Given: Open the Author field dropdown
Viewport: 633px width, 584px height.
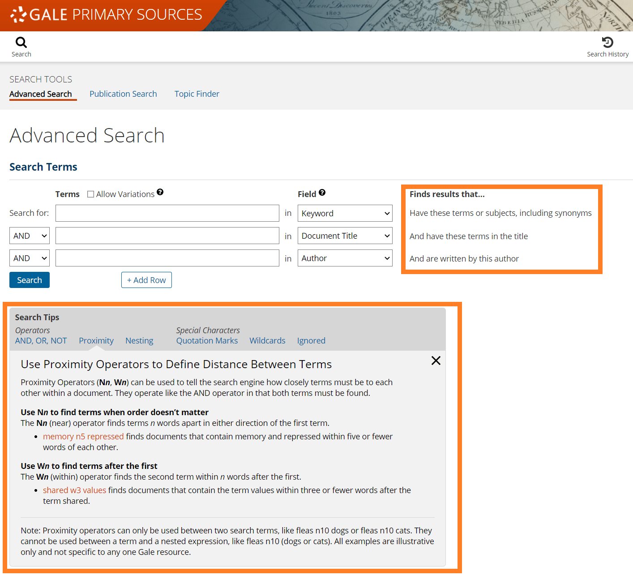Looking at the screenshot, I should tap(345, 258).
